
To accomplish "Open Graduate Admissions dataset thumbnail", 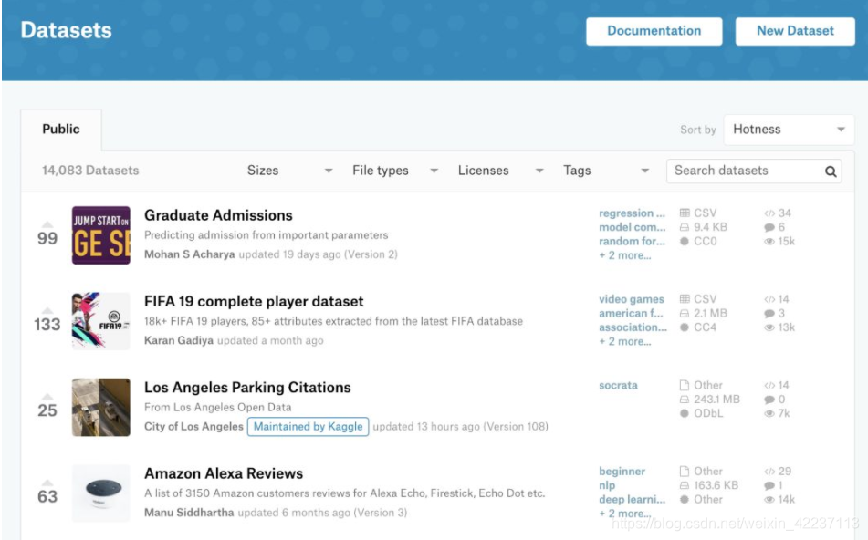I will [100, 235].
